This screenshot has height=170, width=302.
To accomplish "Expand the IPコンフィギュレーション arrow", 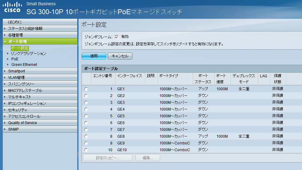I will tap(5, 103).
